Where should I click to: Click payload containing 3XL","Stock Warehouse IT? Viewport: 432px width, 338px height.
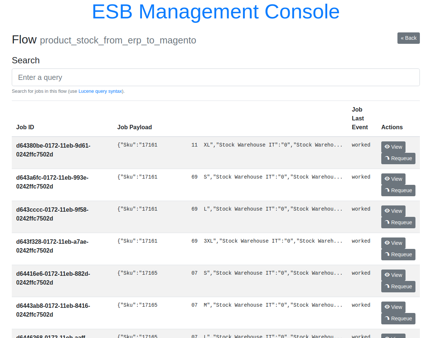[230, 241]
